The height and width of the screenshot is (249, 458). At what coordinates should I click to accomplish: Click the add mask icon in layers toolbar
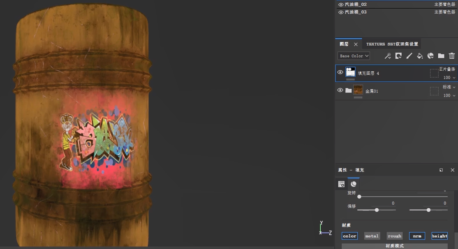click(x=398, y=56)
